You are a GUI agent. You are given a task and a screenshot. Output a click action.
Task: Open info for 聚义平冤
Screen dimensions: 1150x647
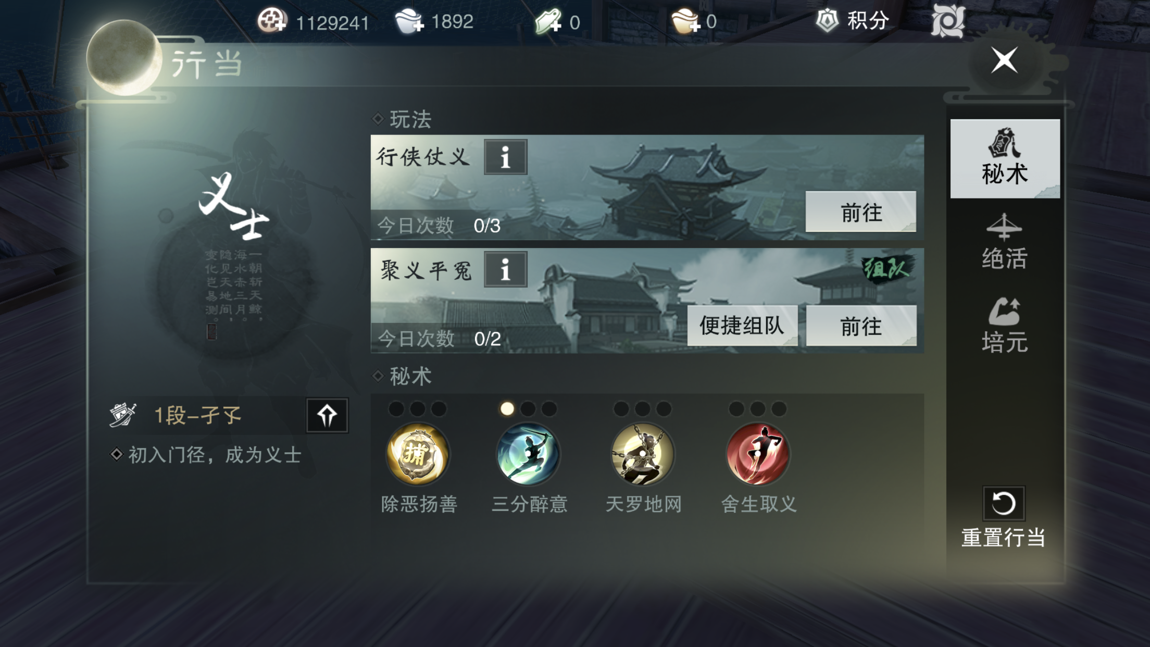point(505,269)
